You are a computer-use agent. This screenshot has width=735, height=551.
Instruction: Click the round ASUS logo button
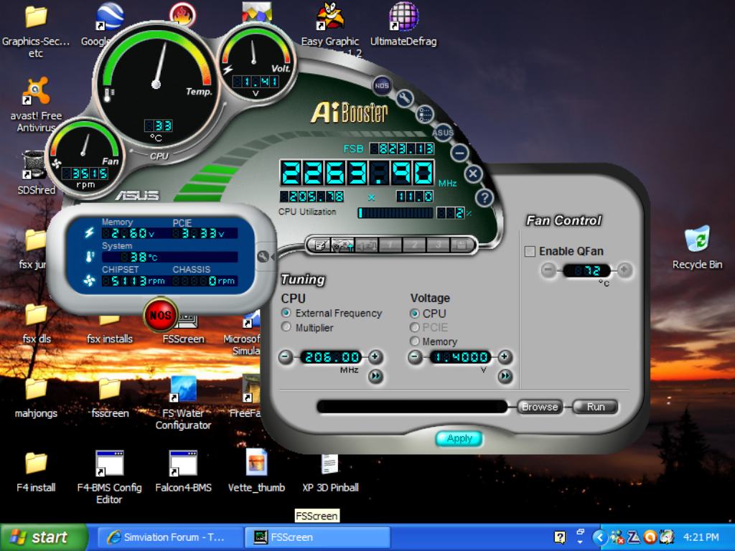pyautogui.click(x=443, y=132)
